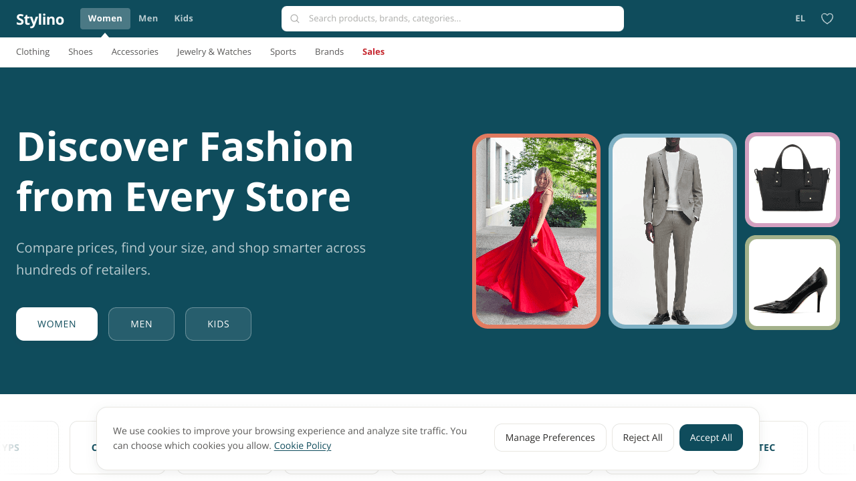
Task: Switch to the Men tab in header
Action: (x=148, y=19)
